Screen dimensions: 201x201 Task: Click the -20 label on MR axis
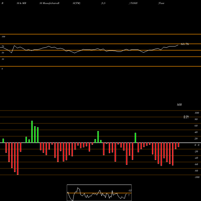tap(196, 152)
